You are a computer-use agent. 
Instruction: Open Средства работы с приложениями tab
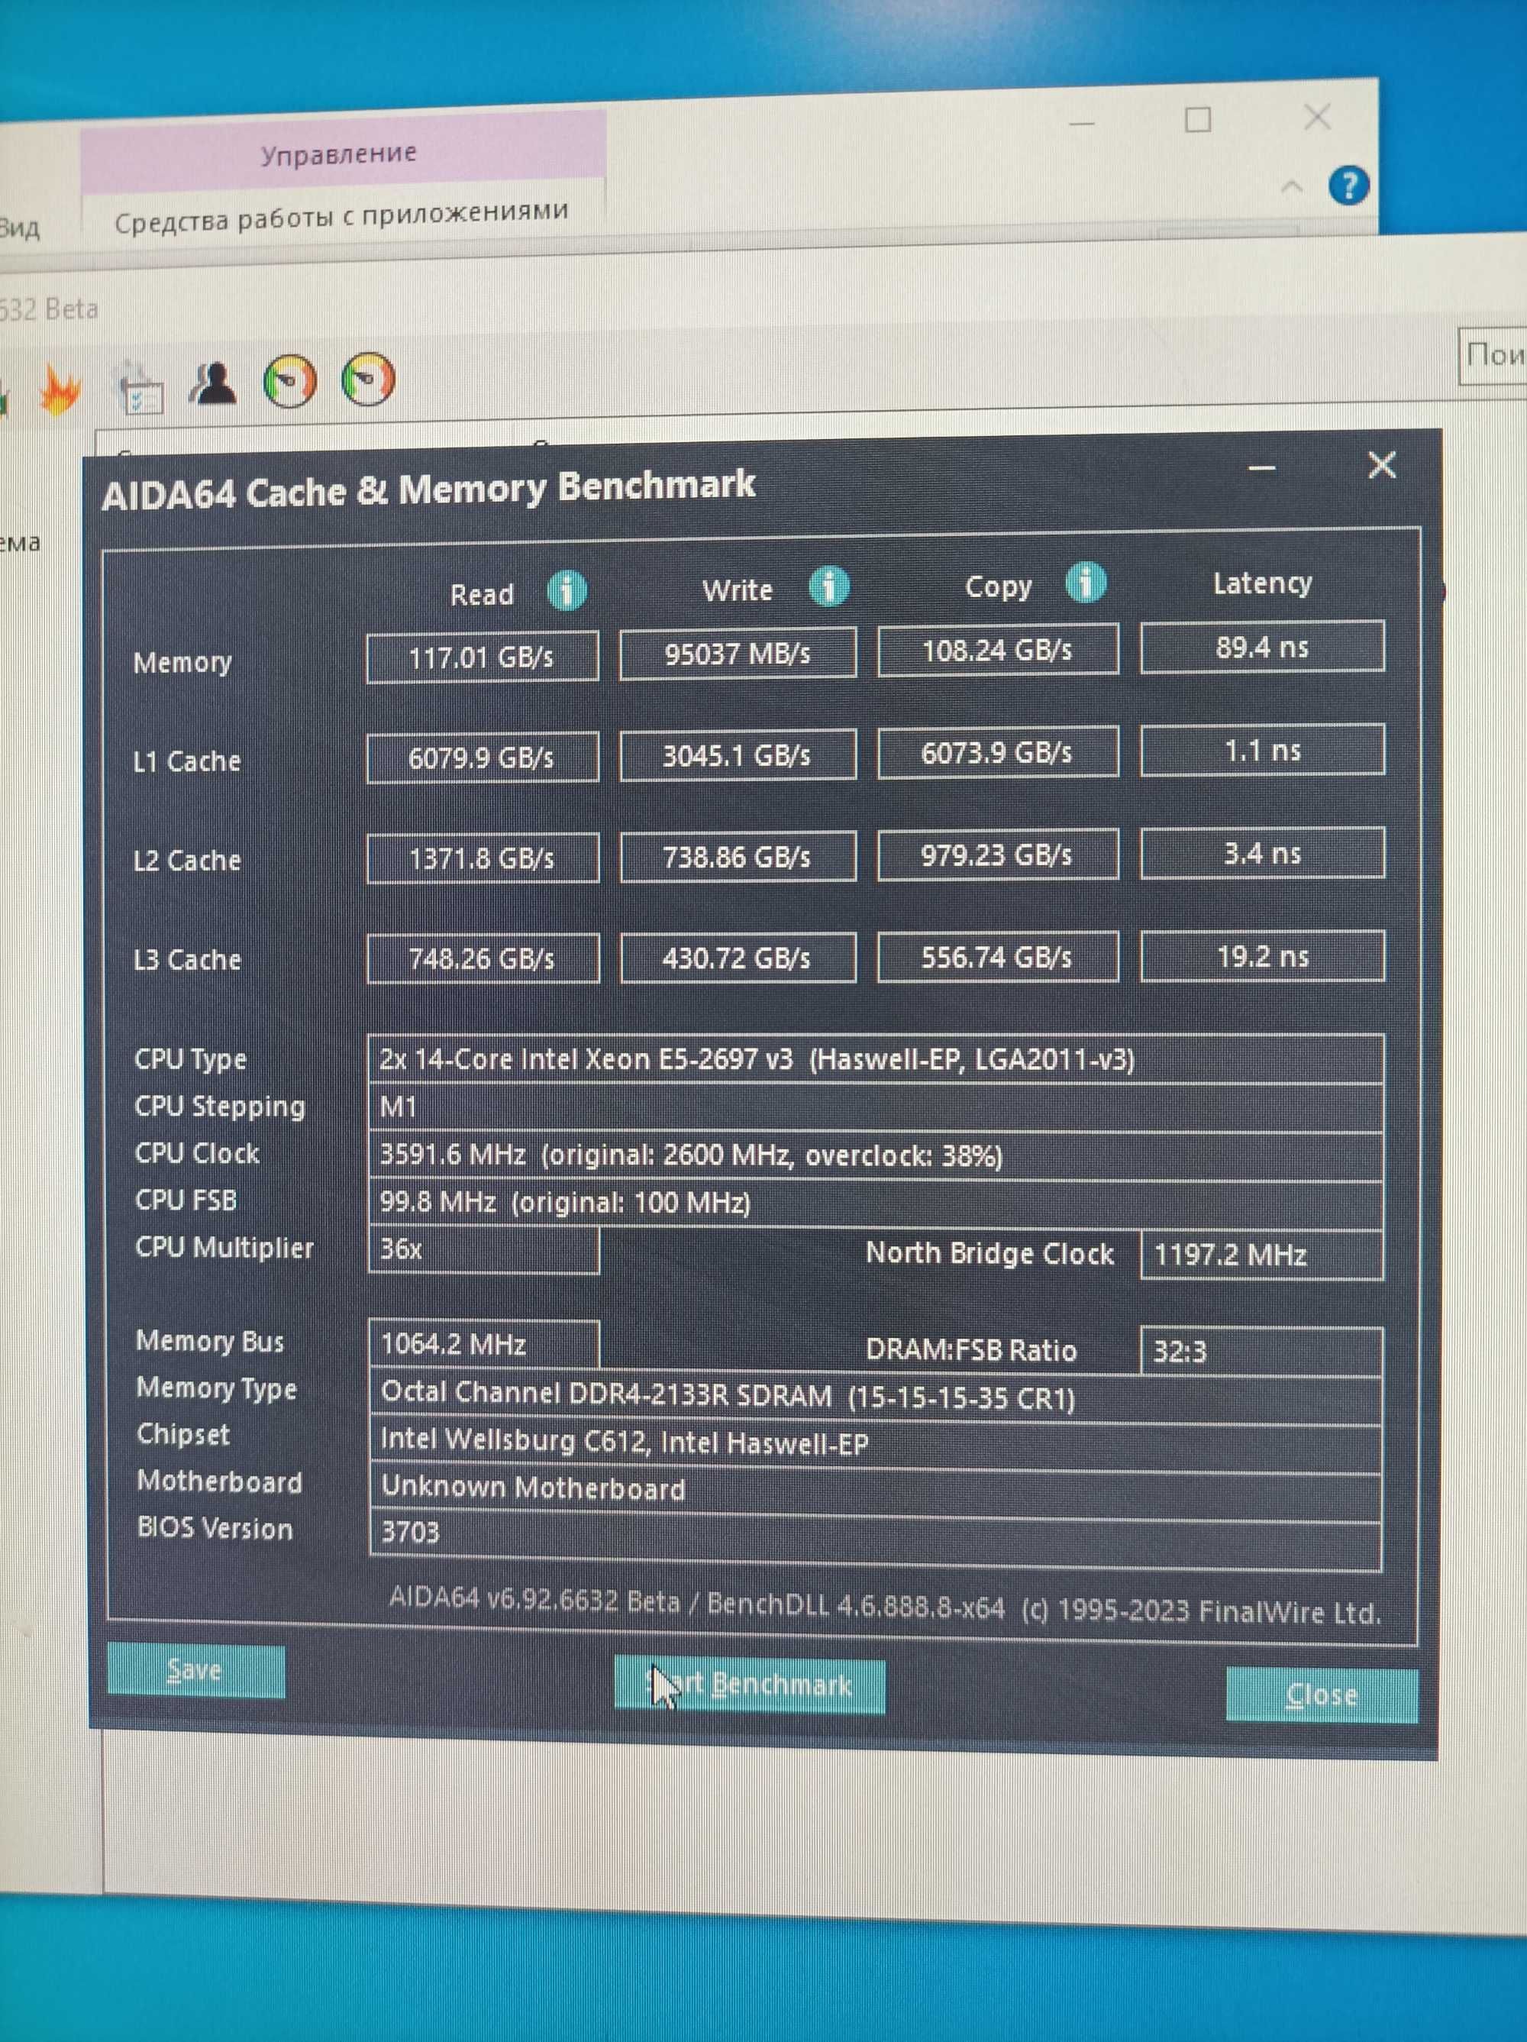pos(341,216)
